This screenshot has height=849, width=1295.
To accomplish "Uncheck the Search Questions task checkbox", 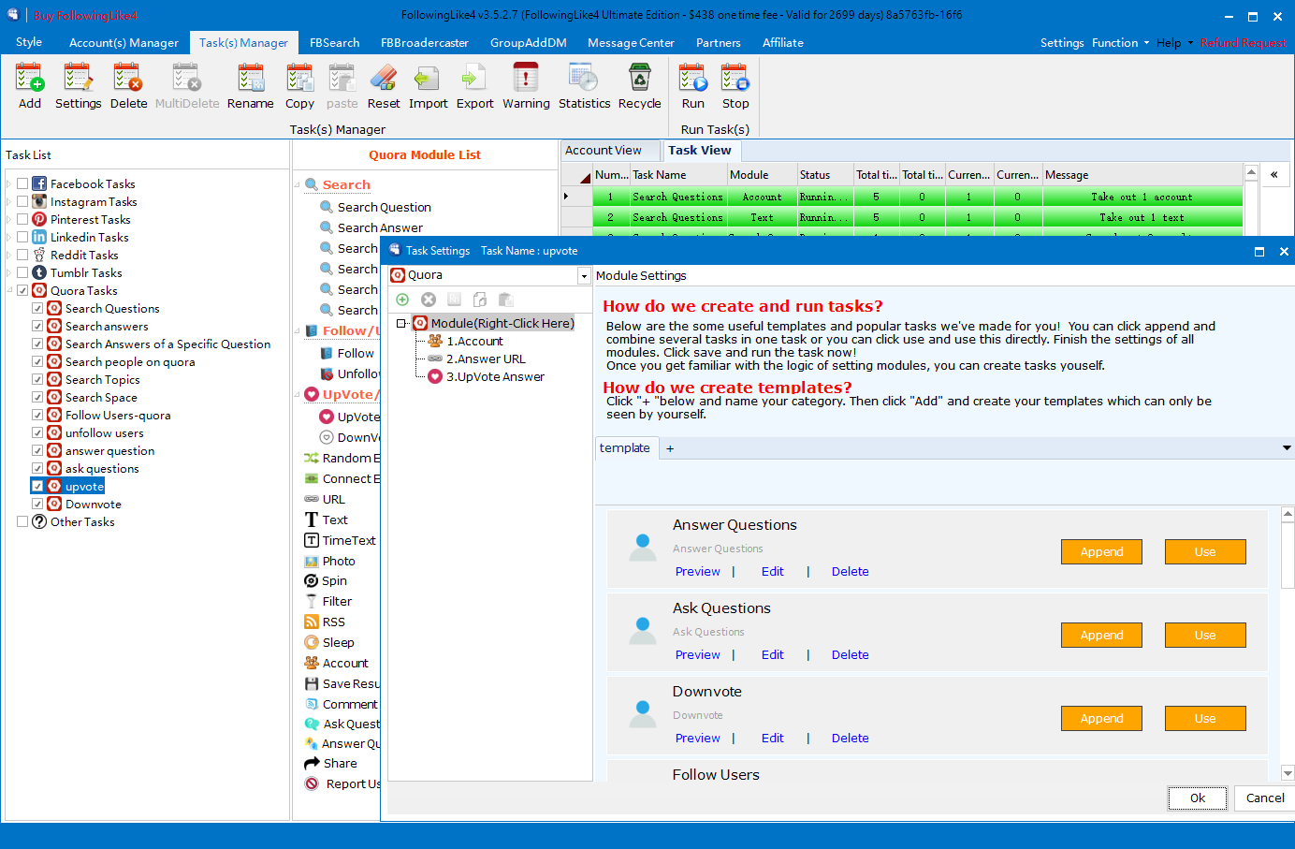I will point(37,309).
